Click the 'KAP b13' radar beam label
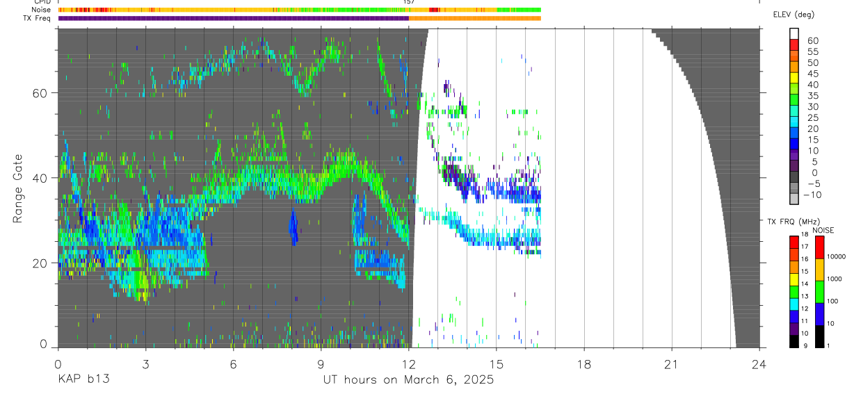Image resolution: width=854 pixels, height=394 pixels. click(83, 380)
